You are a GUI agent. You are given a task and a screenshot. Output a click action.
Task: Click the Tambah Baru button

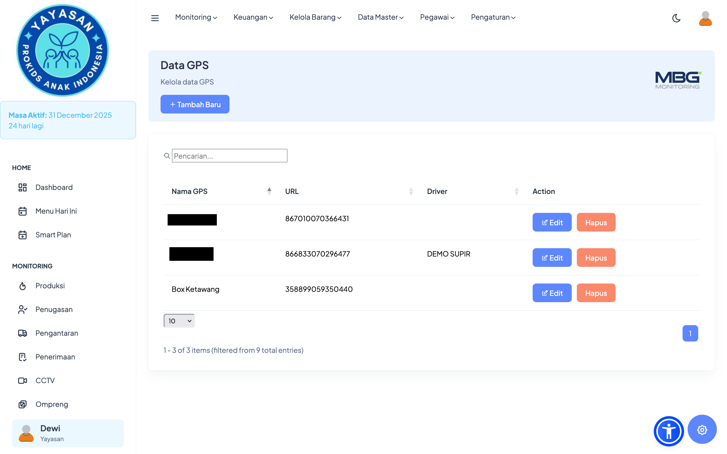click(195, 104)
